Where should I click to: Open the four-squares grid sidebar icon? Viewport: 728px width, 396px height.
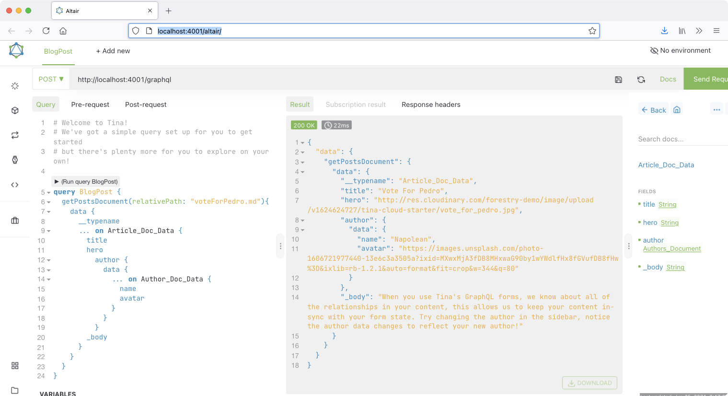(15, 365)
